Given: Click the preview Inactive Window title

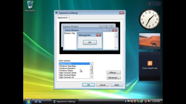Looking at the screenshot, I should tap(71, 27).
